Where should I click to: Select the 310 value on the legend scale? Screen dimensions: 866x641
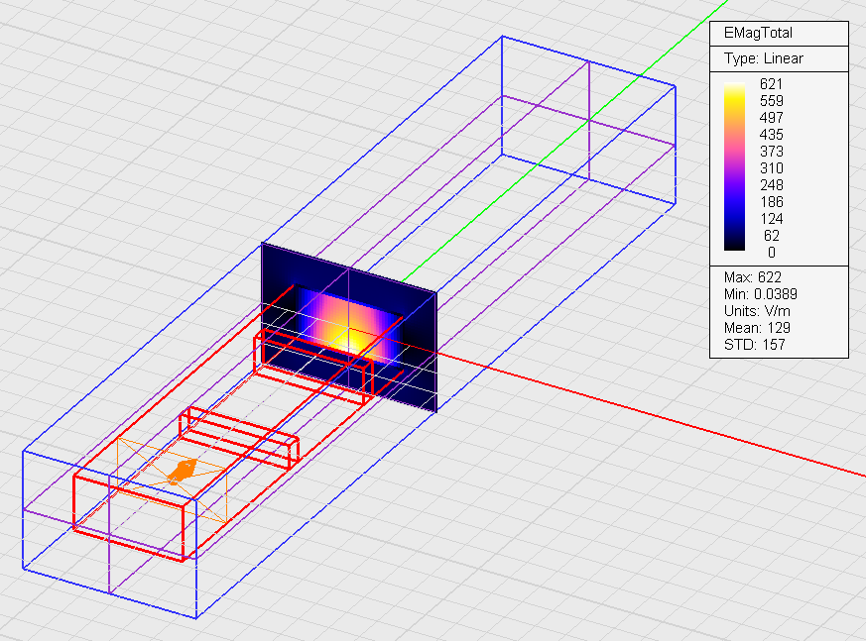click(771, 168)
